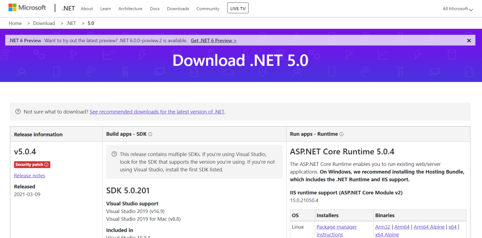Click info icon next to Run apps - Runtime
482x238 pixels.
[x=341, y=134]
